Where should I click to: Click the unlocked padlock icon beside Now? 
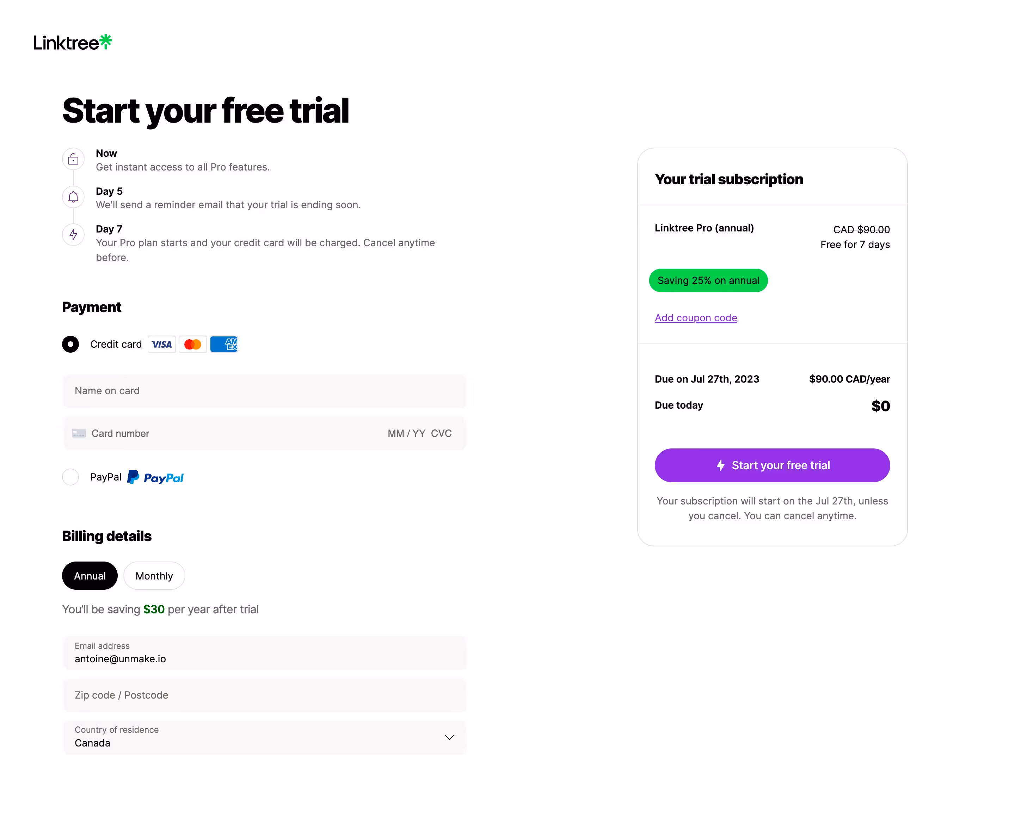[x=73, y=159]
